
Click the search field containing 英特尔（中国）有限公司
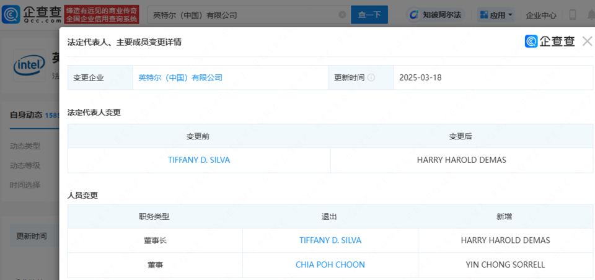(x=242, y=14)
